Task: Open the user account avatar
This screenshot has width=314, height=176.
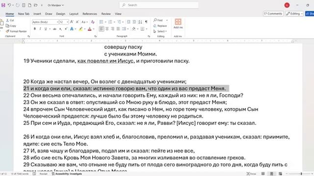Action: [x=287, y=5]
